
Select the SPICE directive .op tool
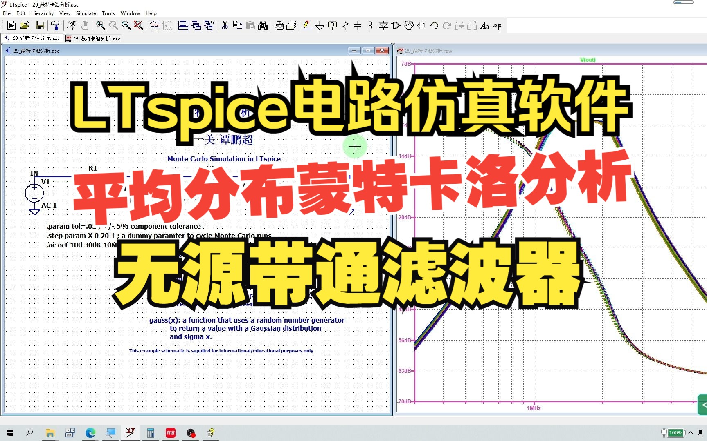[x=497, y=26]
